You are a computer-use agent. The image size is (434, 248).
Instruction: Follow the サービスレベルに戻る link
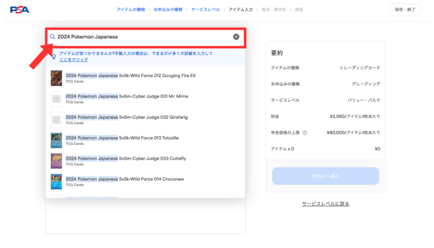(x=325, y=204)
